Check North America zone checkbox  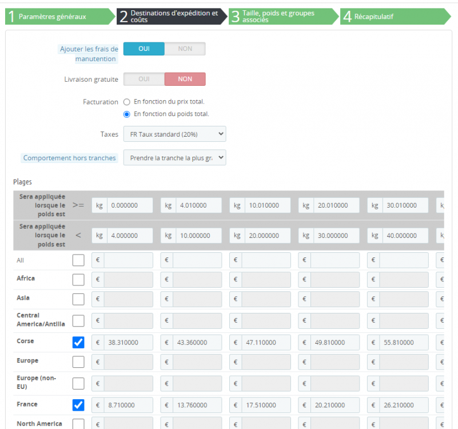[78, 424]
